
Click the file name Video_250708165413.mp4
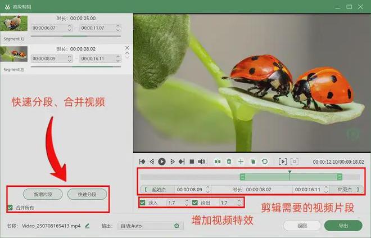point(51,226)
